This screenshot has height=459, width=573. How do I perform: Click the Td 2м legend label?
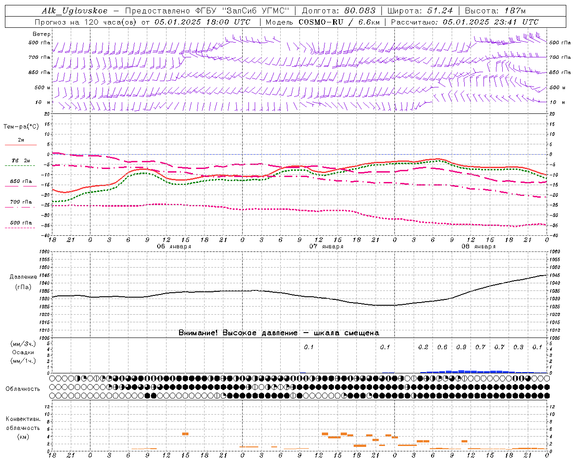coord(21,160)
